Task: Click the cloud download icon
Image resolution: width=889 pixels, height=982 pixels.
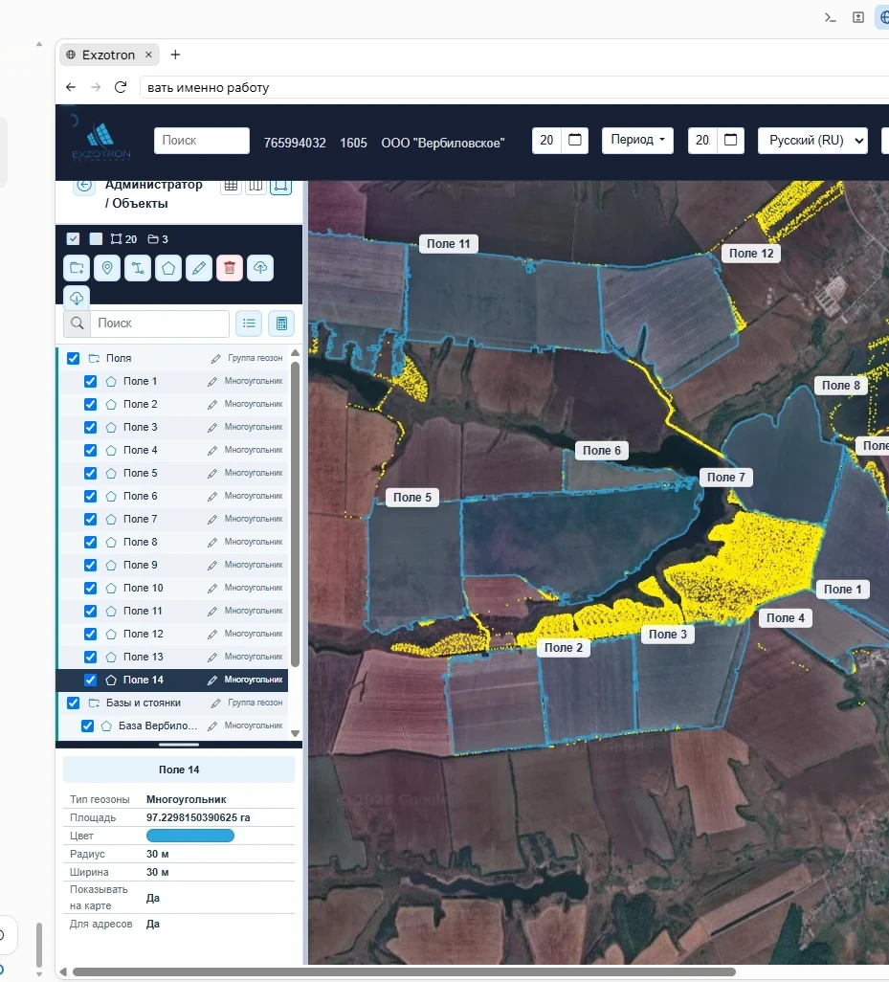Action: 77,297
